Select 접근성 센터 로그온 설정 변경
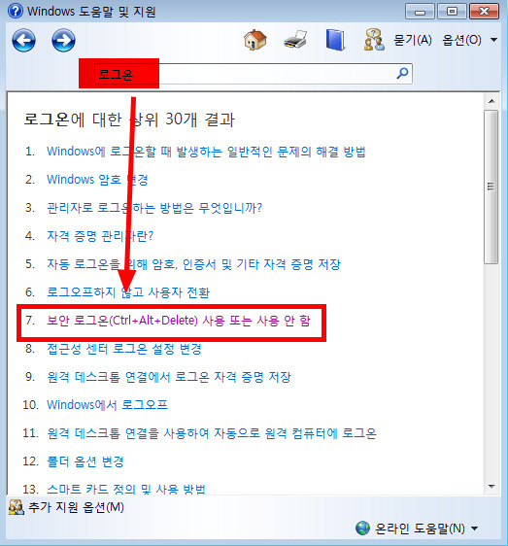The image size is (508, 546). (x=124, y=349)
